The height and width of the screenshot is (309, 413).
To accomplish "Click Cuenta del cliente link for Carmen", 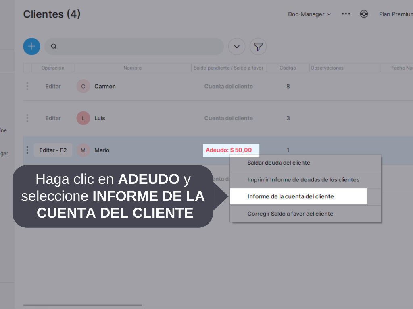I will coord(228,86).
